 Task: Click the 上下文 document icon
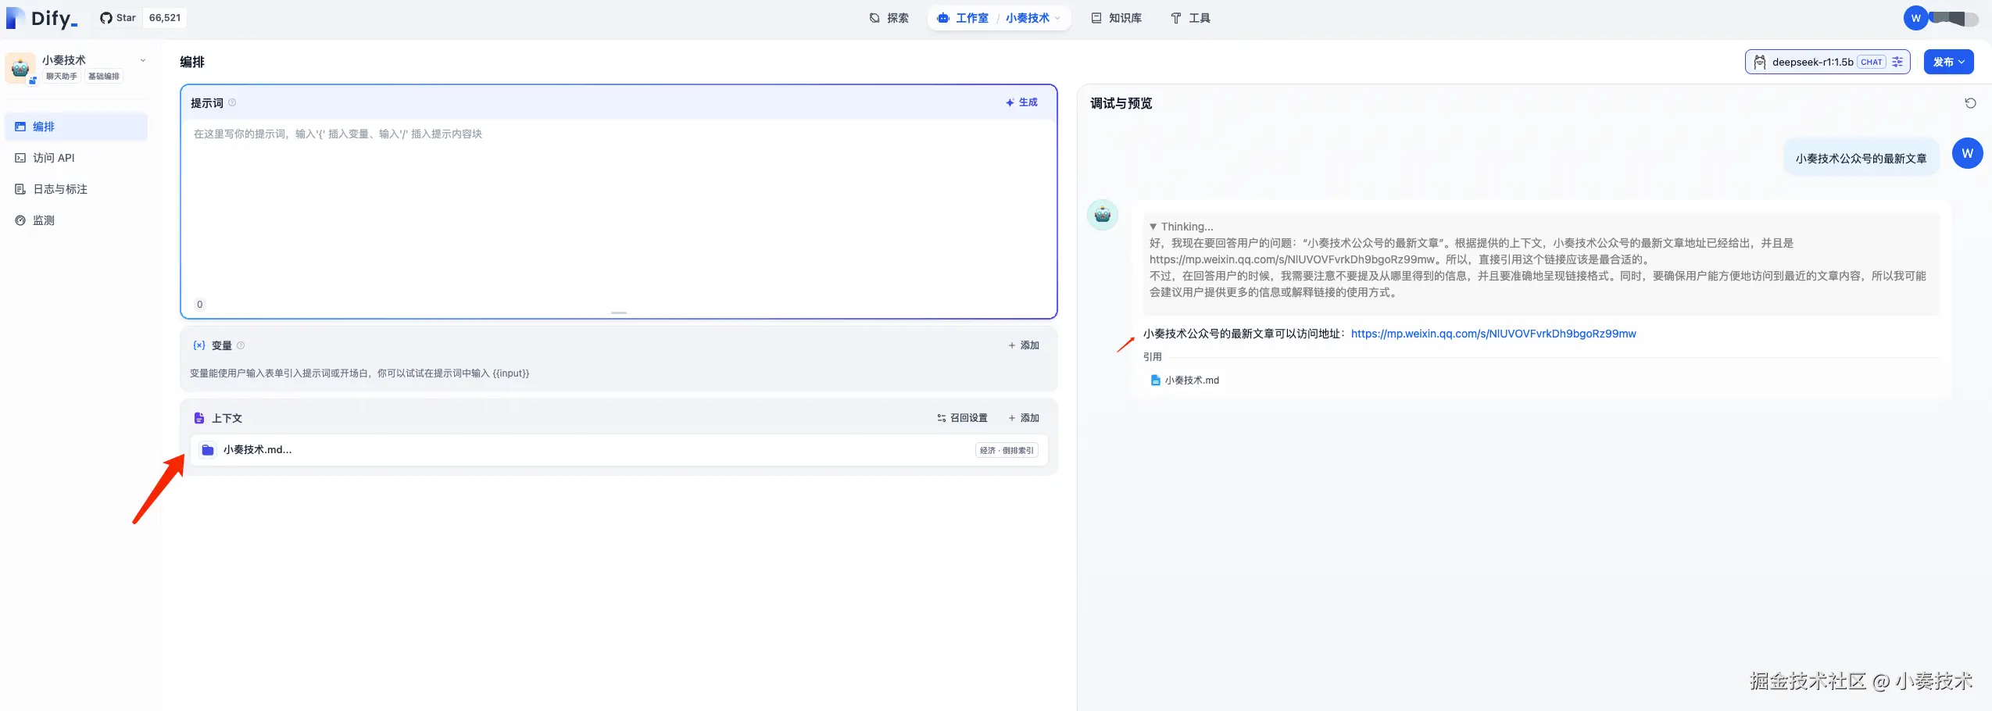[x=199, y=418]
